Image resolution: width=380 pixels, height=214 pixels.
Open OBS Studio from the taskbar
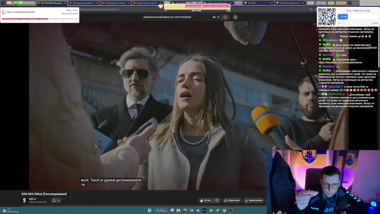tap(231, 210)
